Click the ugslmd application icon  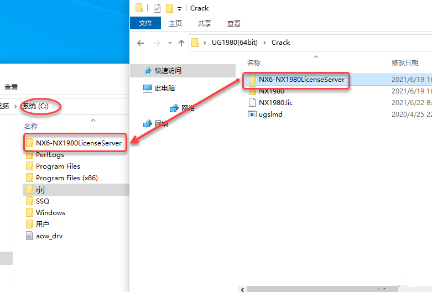click(x=252, y=114)
